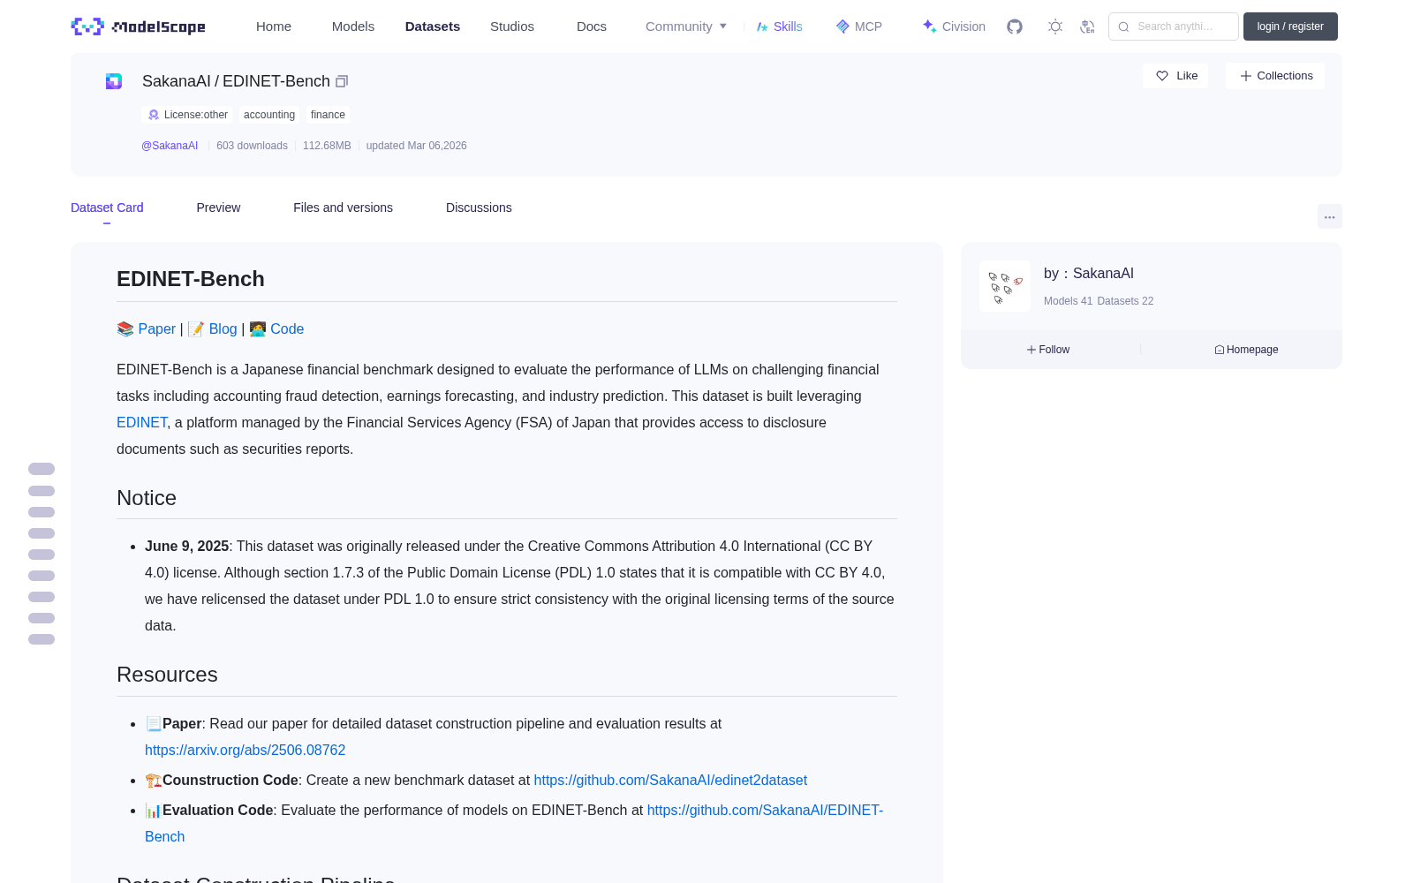Viewport: 1413px width, 883px height.
Task: Open Civision from the navbar
Action: click(x=954, y=26)
